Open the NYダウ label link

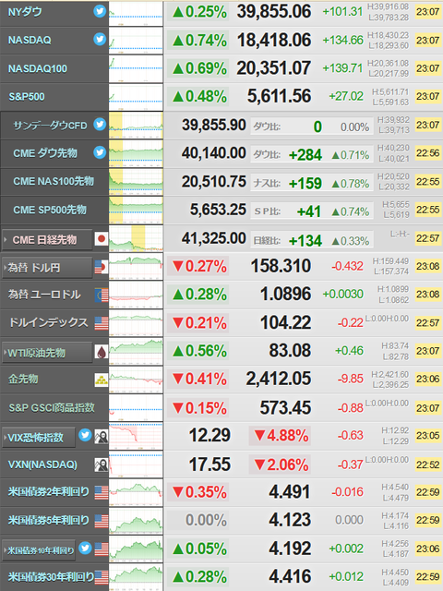click(x=25, y=12)
